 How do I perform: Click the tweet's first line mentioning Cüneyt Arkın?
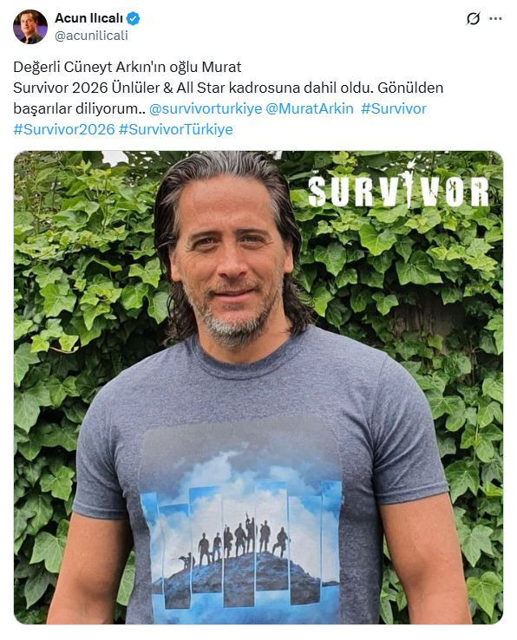pyautogui.click(x=128, y=67)
